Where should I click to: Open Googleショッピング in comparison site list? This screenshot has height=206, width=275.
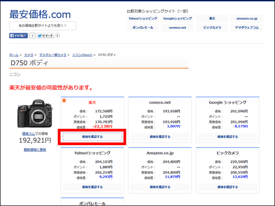177,19
